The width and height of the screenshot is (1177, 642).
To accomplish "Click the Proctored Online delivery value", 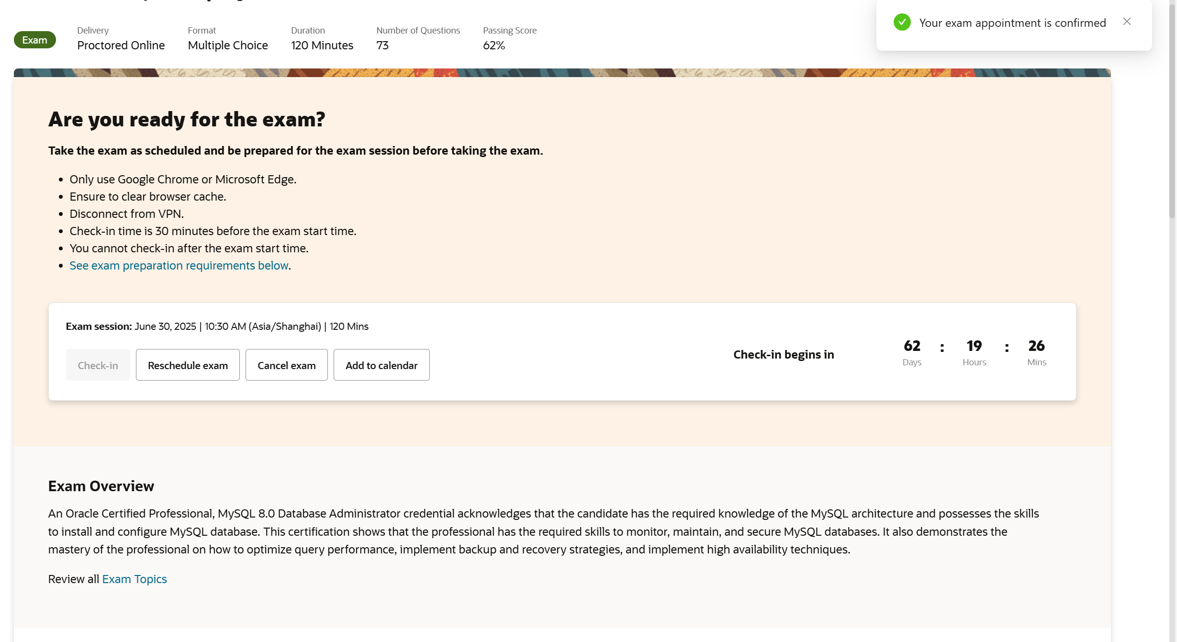I will 121,45.
